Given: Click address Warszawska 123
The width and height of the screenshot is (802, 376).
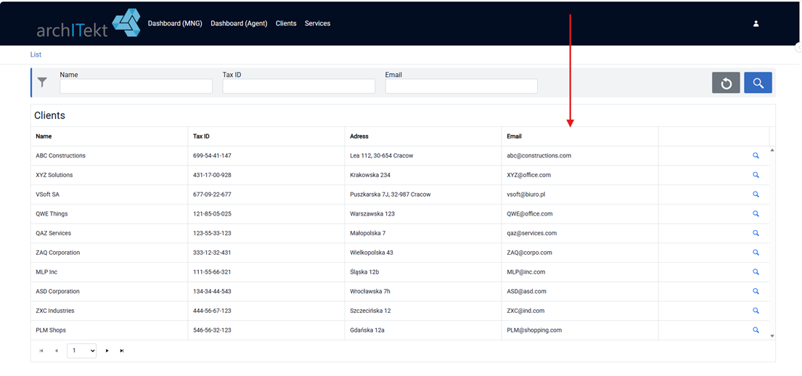Looking at the screenshot, I should tap(372, 214).
